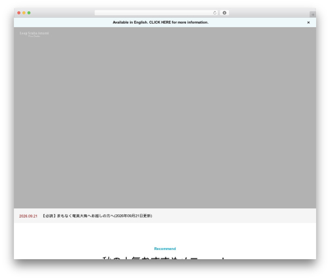Click the Leap Scuba Amami logo
330x279 pixels.
34,34
